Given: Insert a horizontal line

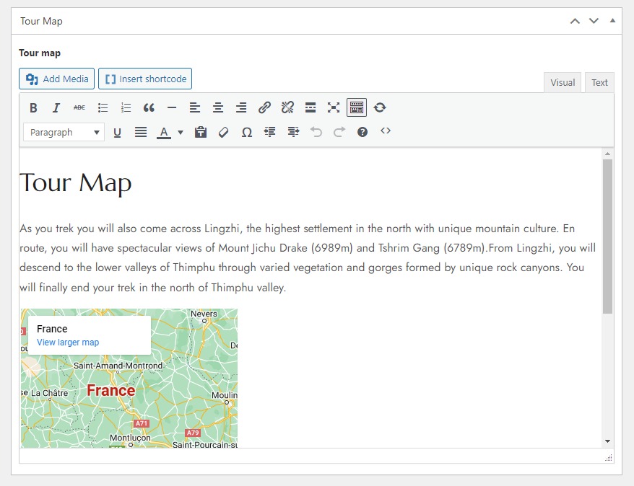Looking at the screenshot, I should [x=172, y=107].
